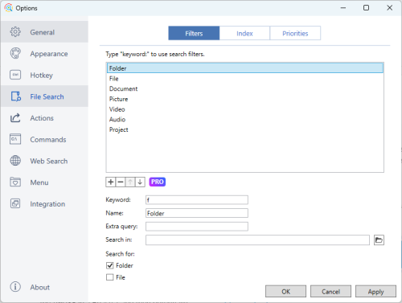Click into the Search in path field
This screenshot has height=303, width=402.
(257, 240)
